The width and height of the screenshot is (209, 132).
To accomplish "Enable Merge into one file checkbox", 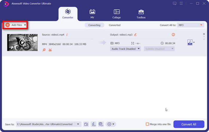I will point(147,124).
